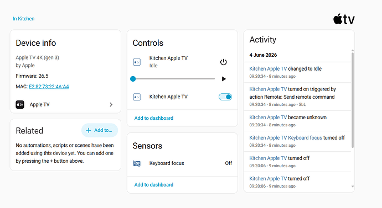This screenshot has width=382, height=208.
Task: Click the black Apple TV integration icon
Action: pos(20,105)
